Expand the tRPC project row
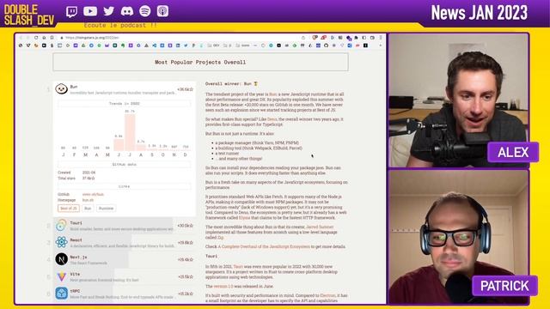 click(x=124, y=294)
